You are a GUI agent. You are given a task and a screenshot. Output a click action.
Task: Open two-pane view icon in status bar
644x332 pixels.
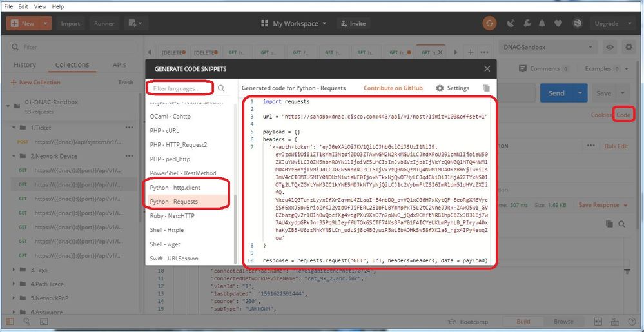[x=598, y=321]
